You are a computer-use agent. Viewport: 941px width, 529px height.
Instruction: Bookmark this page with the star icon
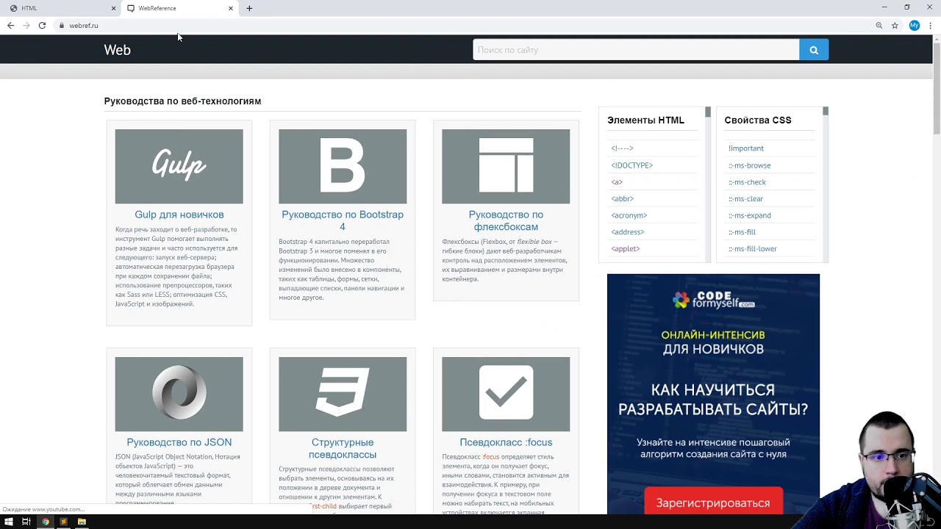895,26
